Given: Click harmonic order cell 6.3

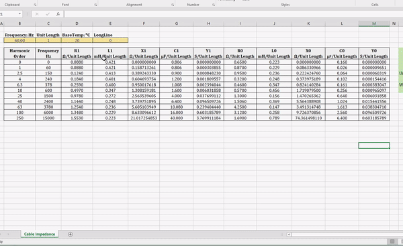Looking at the screenshot, I should 19,84.
